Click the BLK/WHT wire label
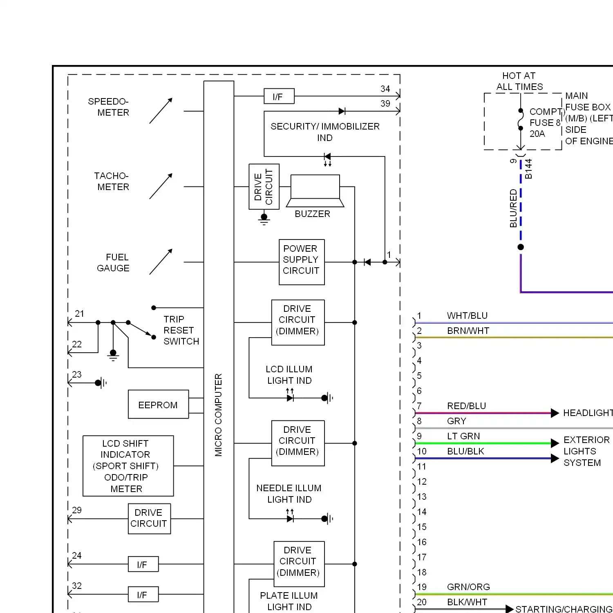This screenshot has height=613, width=613. [467, 602]
